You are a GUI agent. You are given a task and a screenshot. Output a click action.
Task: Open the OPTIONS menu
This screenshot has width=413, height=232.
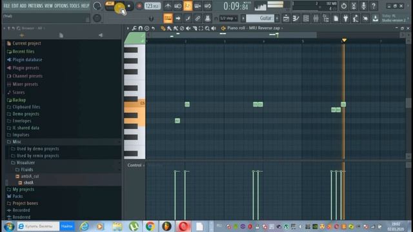click(x=61, y=6)
